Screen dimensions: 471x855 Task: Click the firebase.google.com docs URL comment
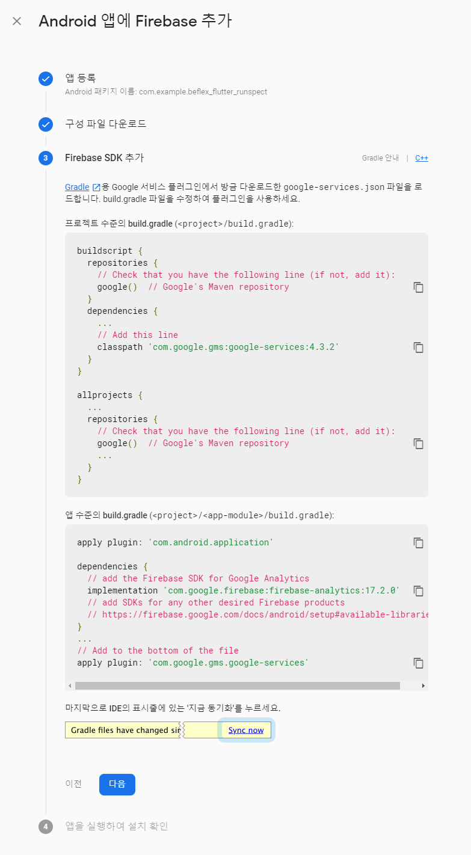pos(257,614)
